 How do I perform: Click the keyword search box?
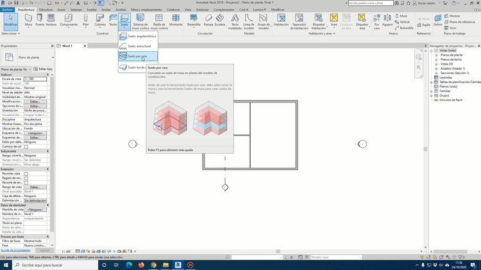click(371, 3)
